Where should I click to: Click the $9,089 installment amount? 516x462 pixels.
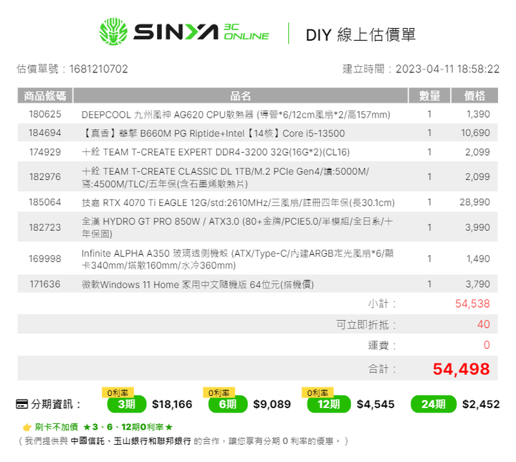tap(272, 405)
